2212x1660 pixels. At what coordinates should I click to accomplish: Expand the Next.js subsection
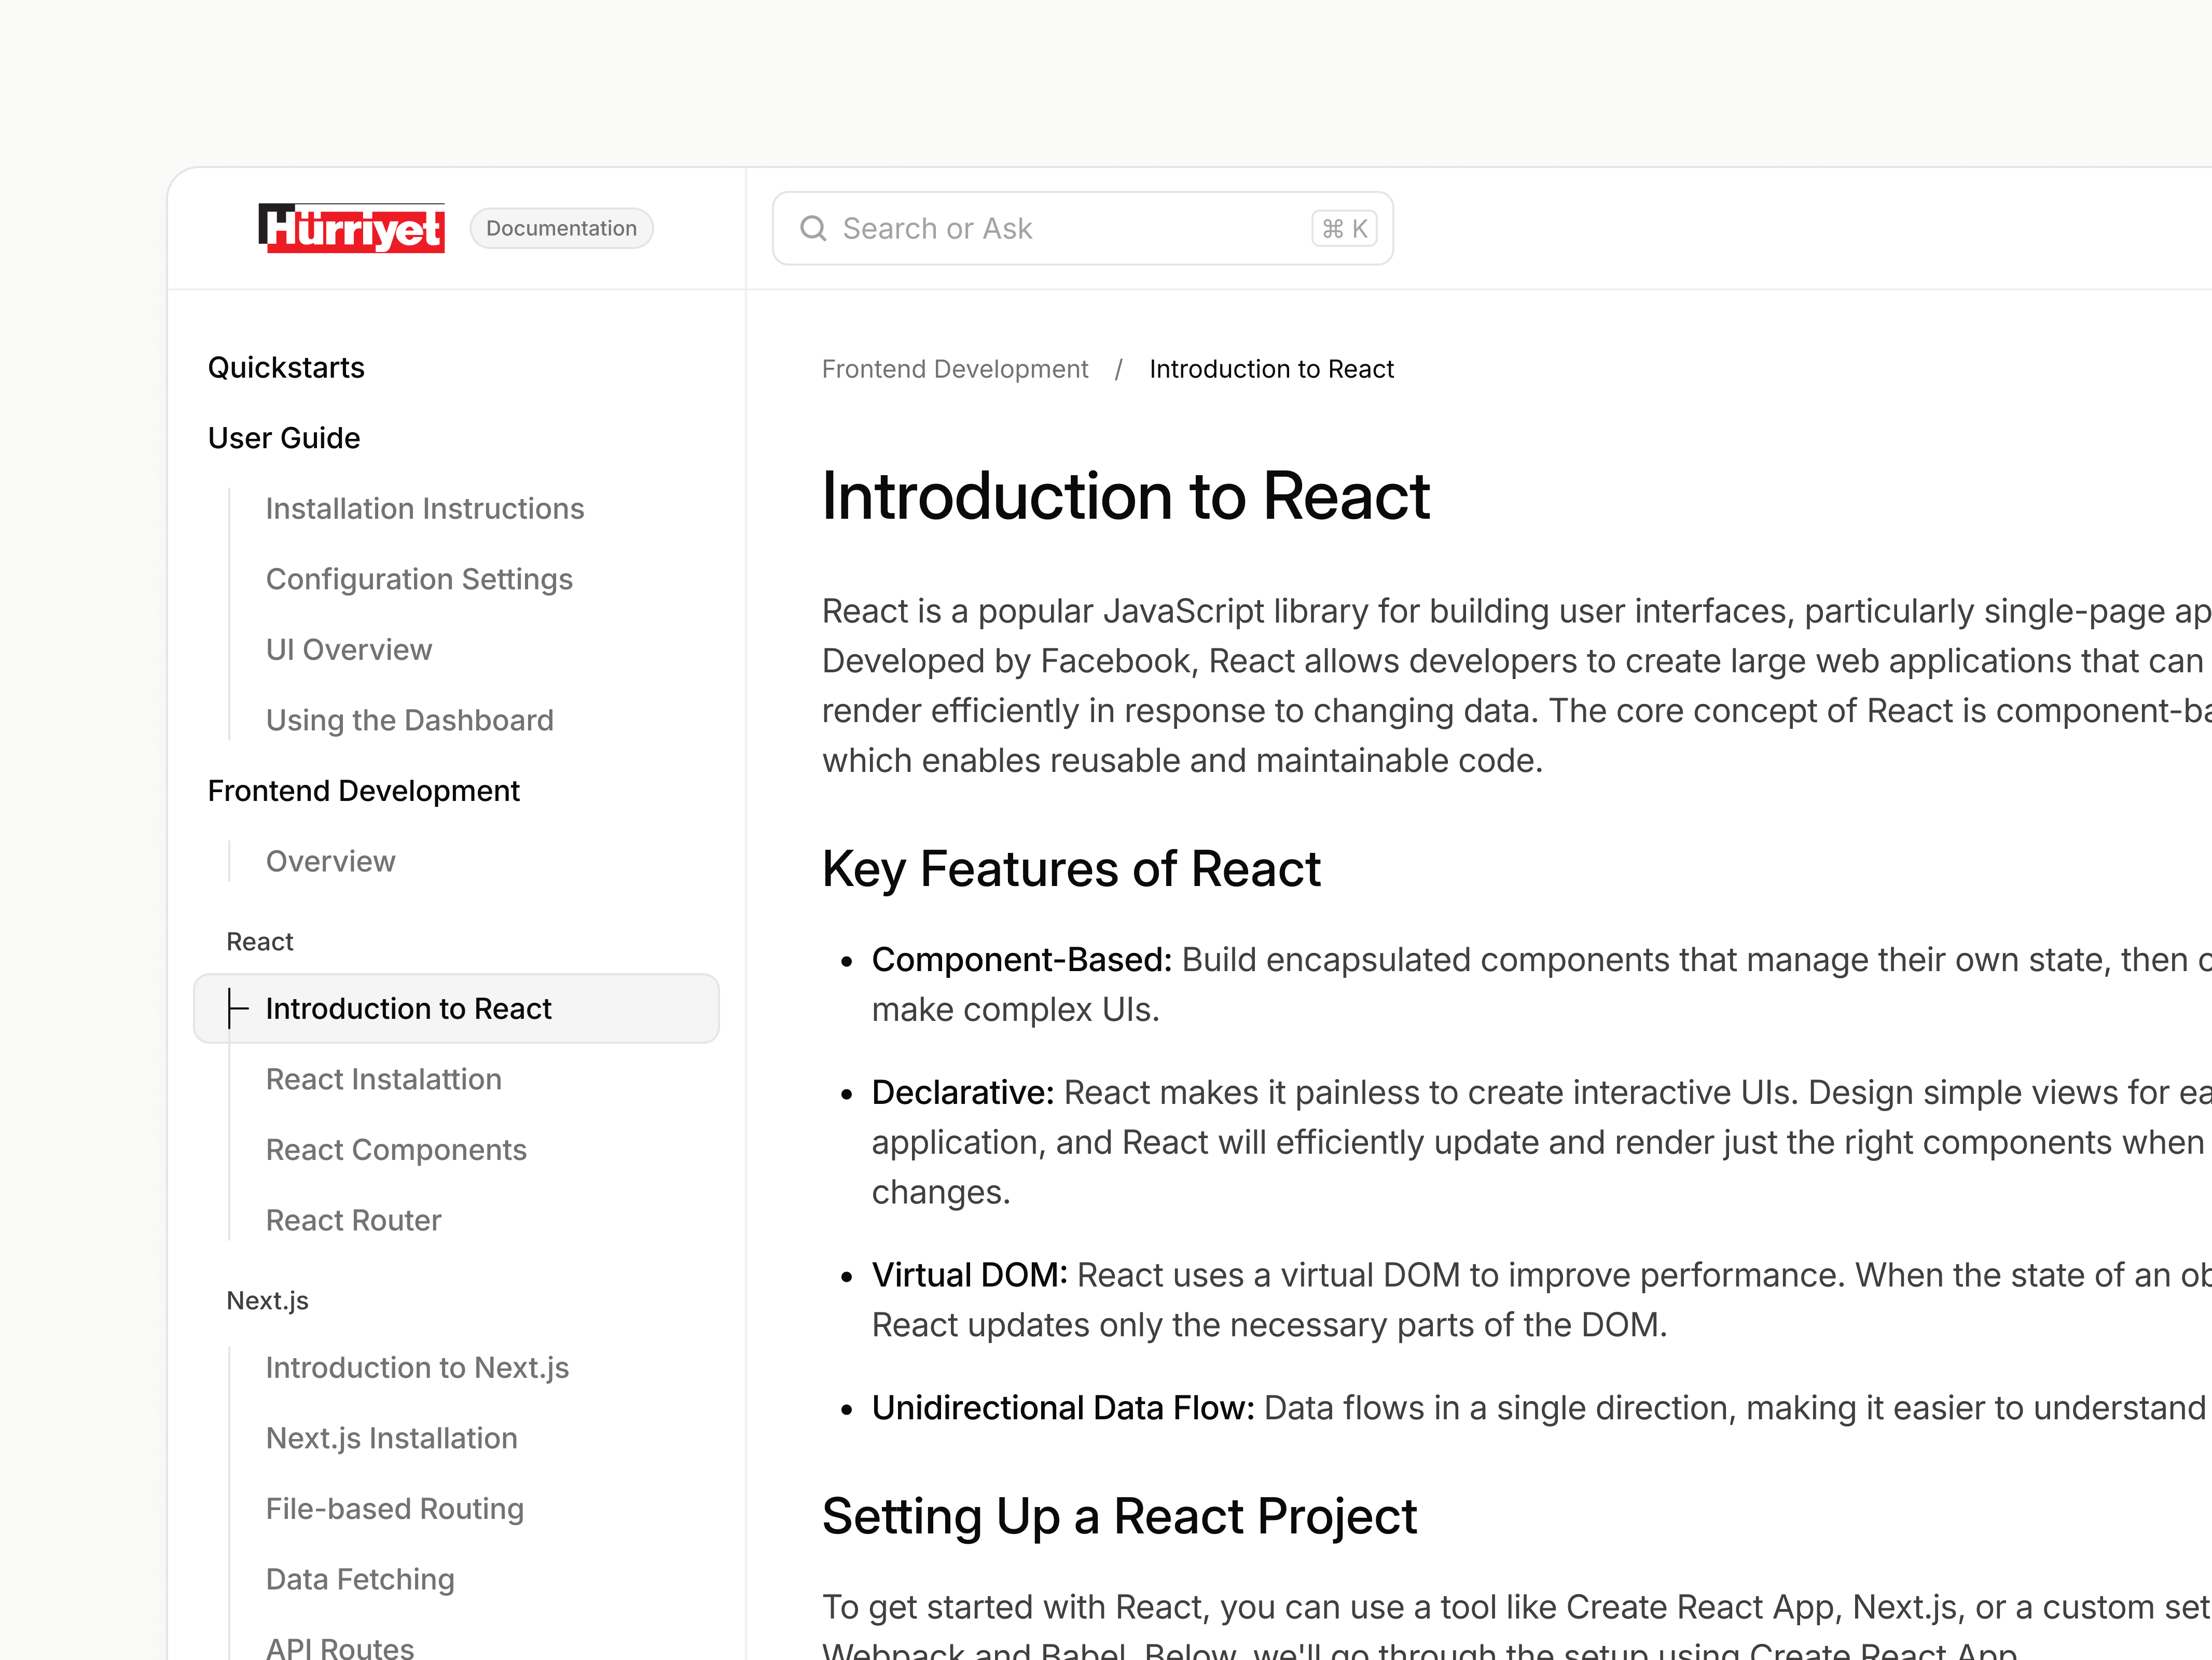click(x=267, y=1300)
